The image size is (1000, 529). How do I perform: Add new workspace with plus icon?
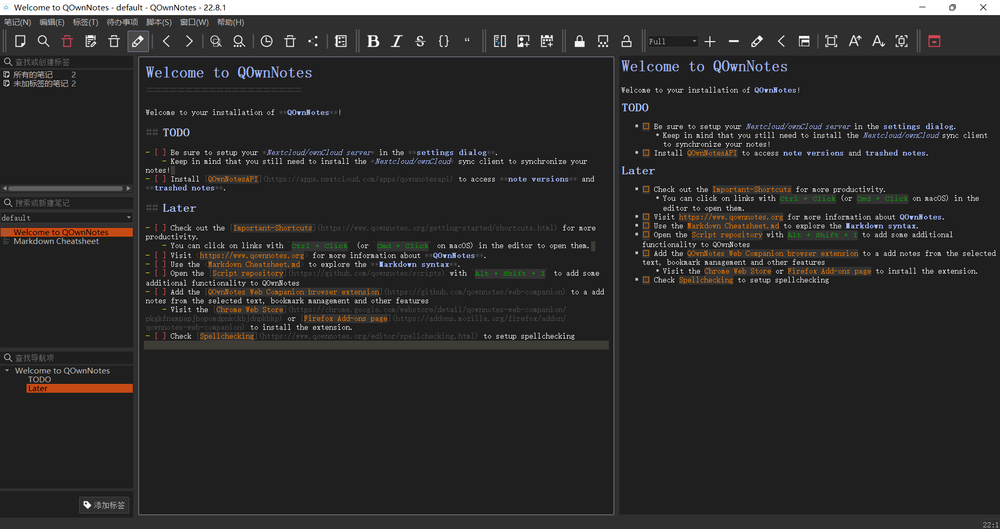click(x=710, y=41)
